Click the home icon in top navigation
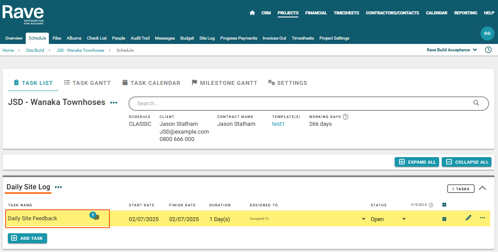Screen dimensions: 498x252 point(252,13)
